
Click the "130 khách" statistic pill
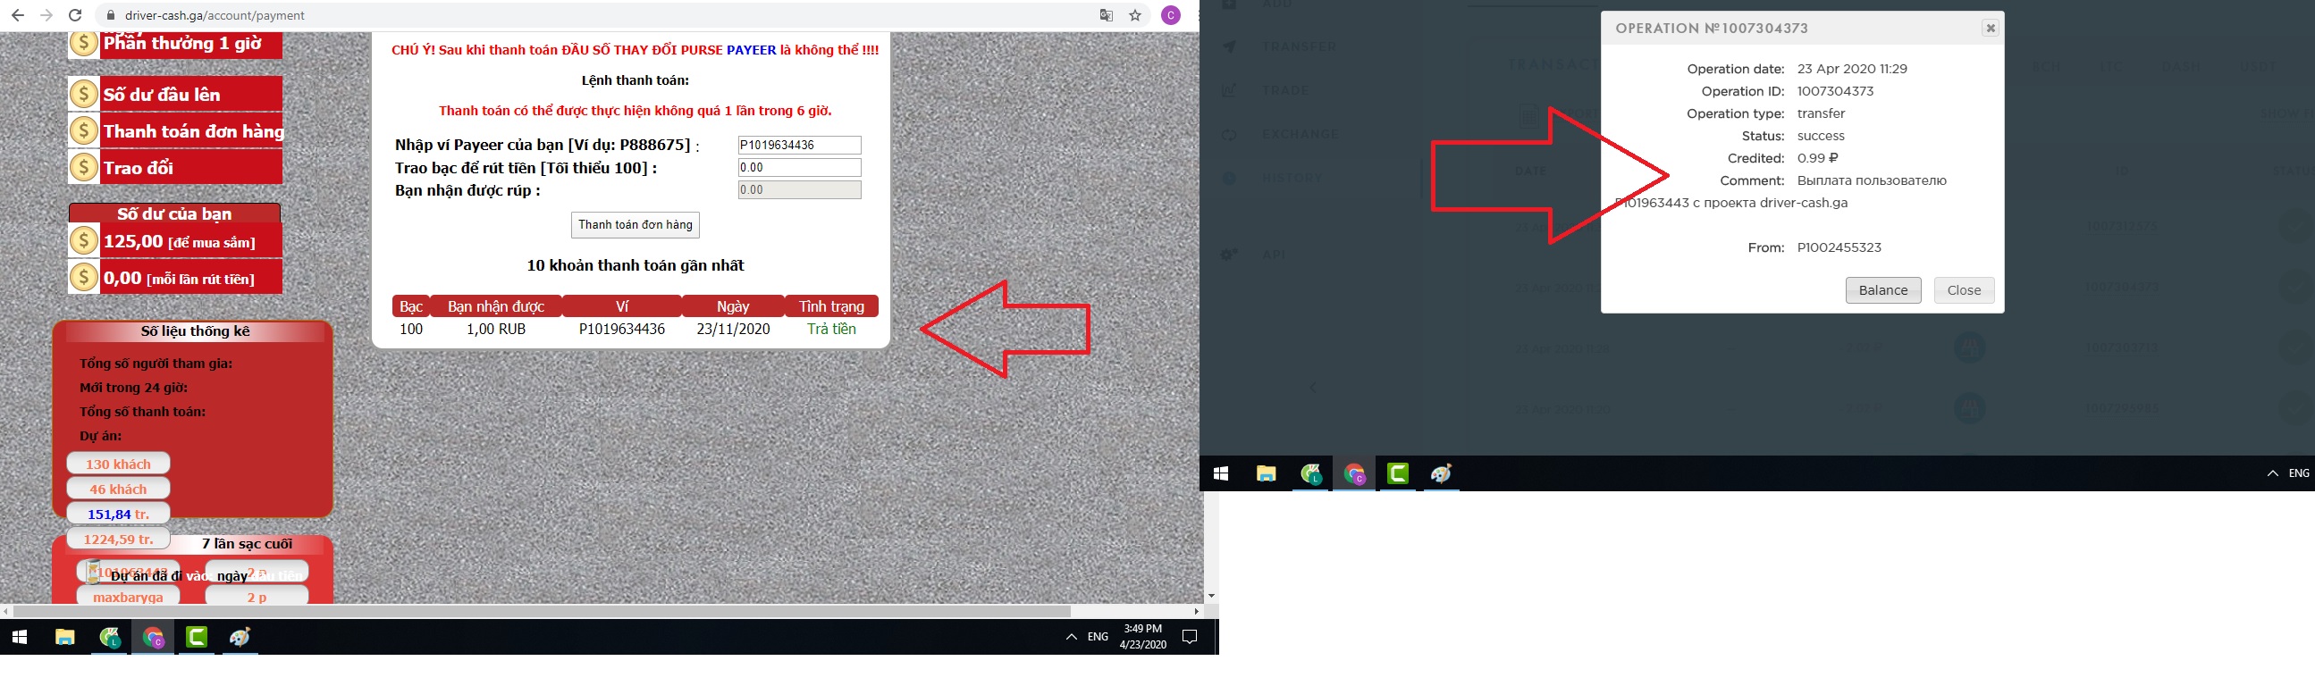point(118,464)
